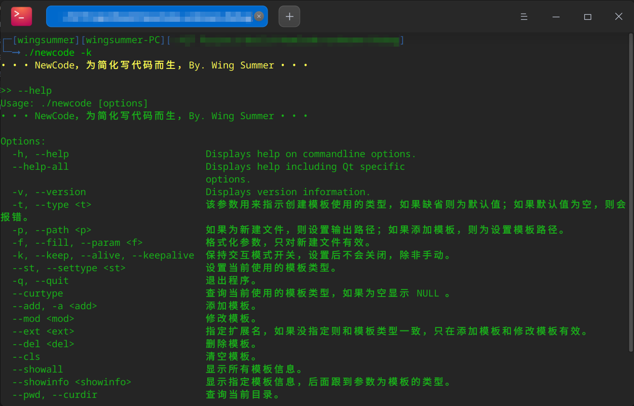Close the current terminal tab
Viewport: 634px width, 406px height.
(x=259, y=16)
